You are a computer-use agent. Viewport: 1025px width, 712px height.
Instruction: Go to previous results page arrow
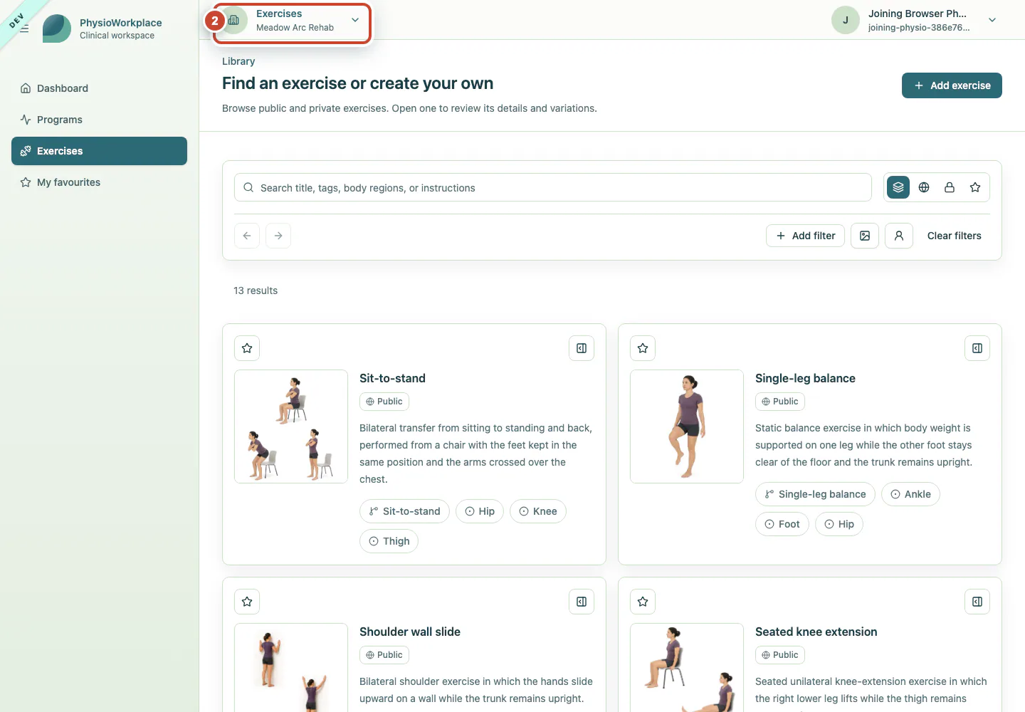point(247,236)
